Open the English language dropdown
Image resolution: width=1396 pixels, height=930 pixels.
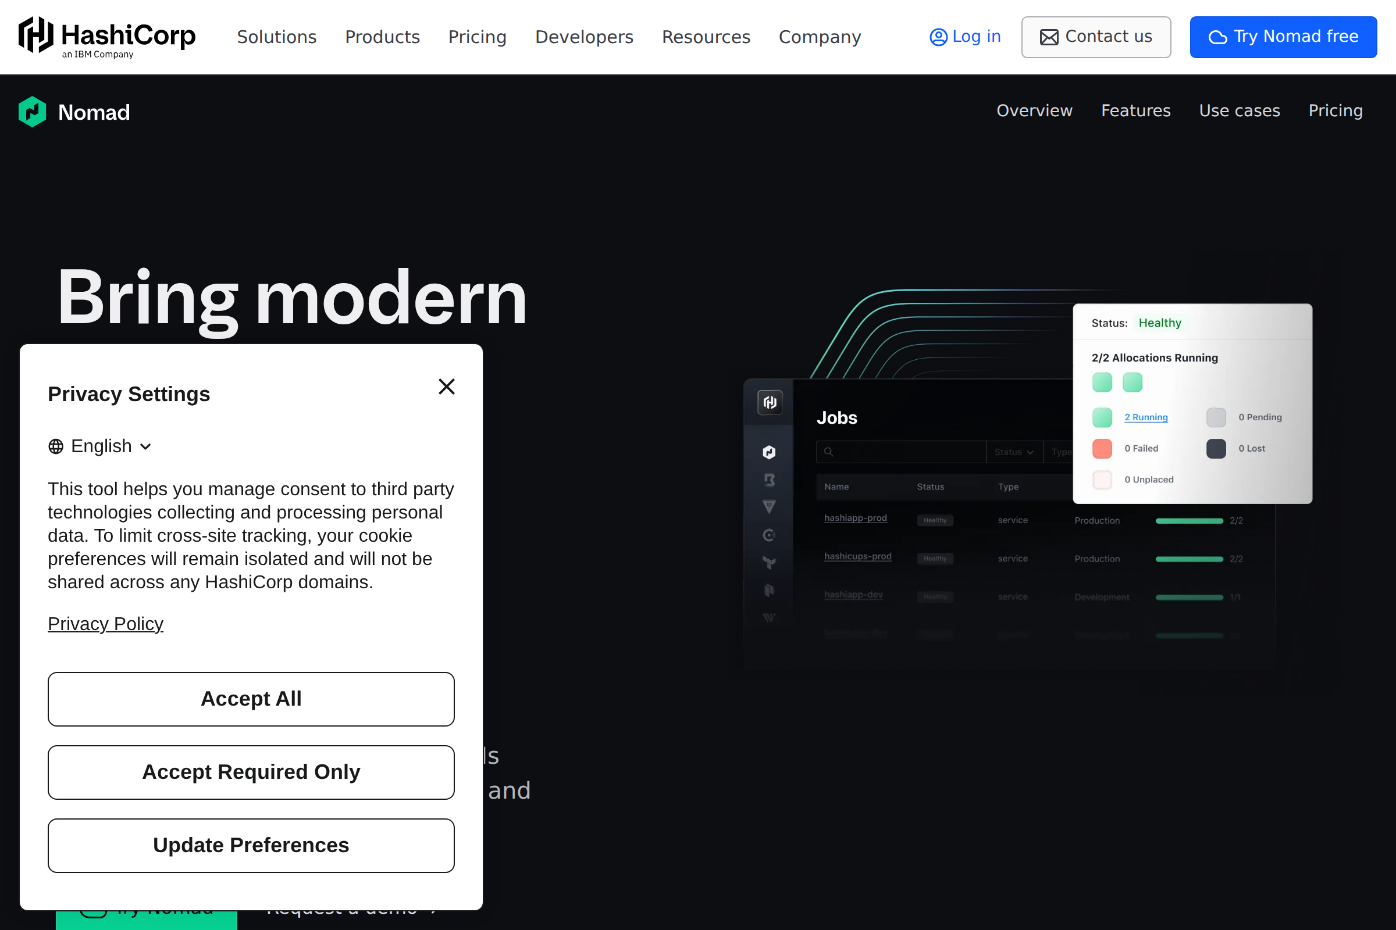[x=99, y=446]
